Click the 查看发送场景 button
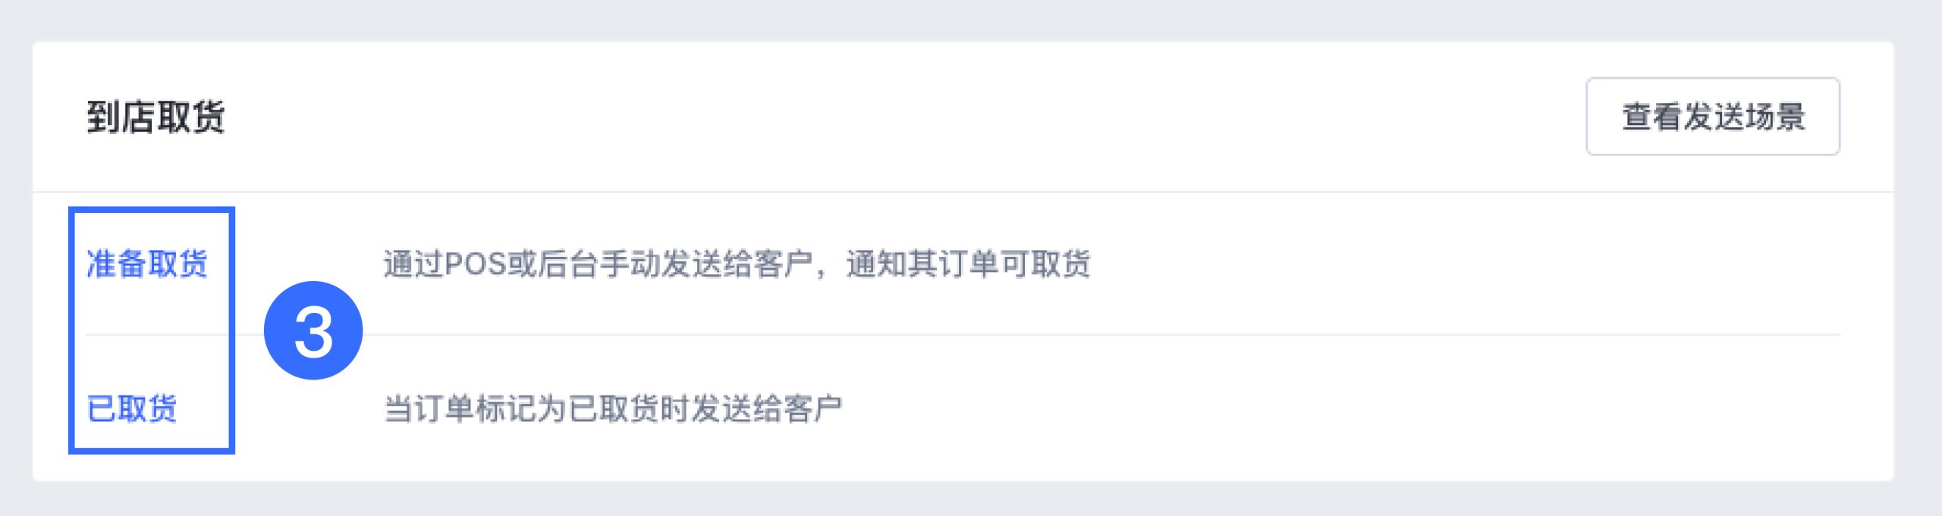The width and height of the screenshot is (1942, 516). [x=1712, y=116]
